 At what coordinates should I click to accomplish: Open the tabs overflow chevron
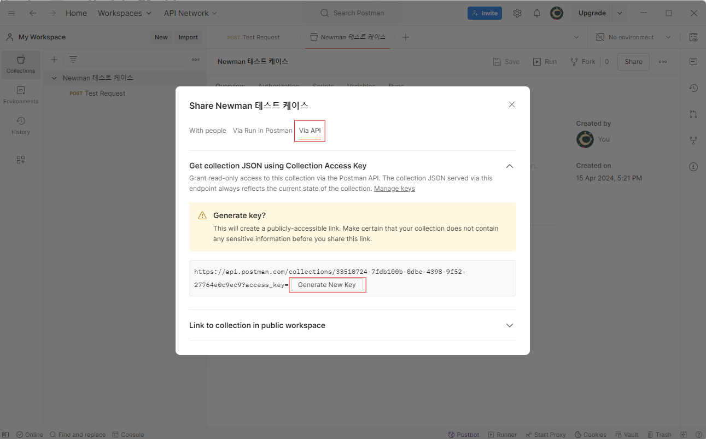[576, 37]
